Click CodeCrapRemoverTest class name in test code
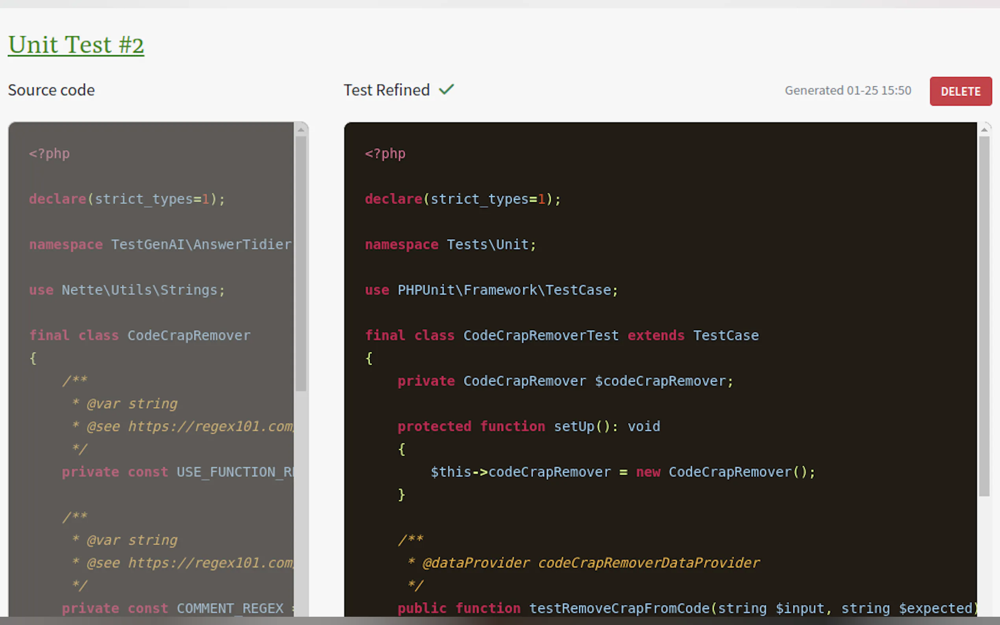Viewport: 1000px width, 625px height. 541,336
